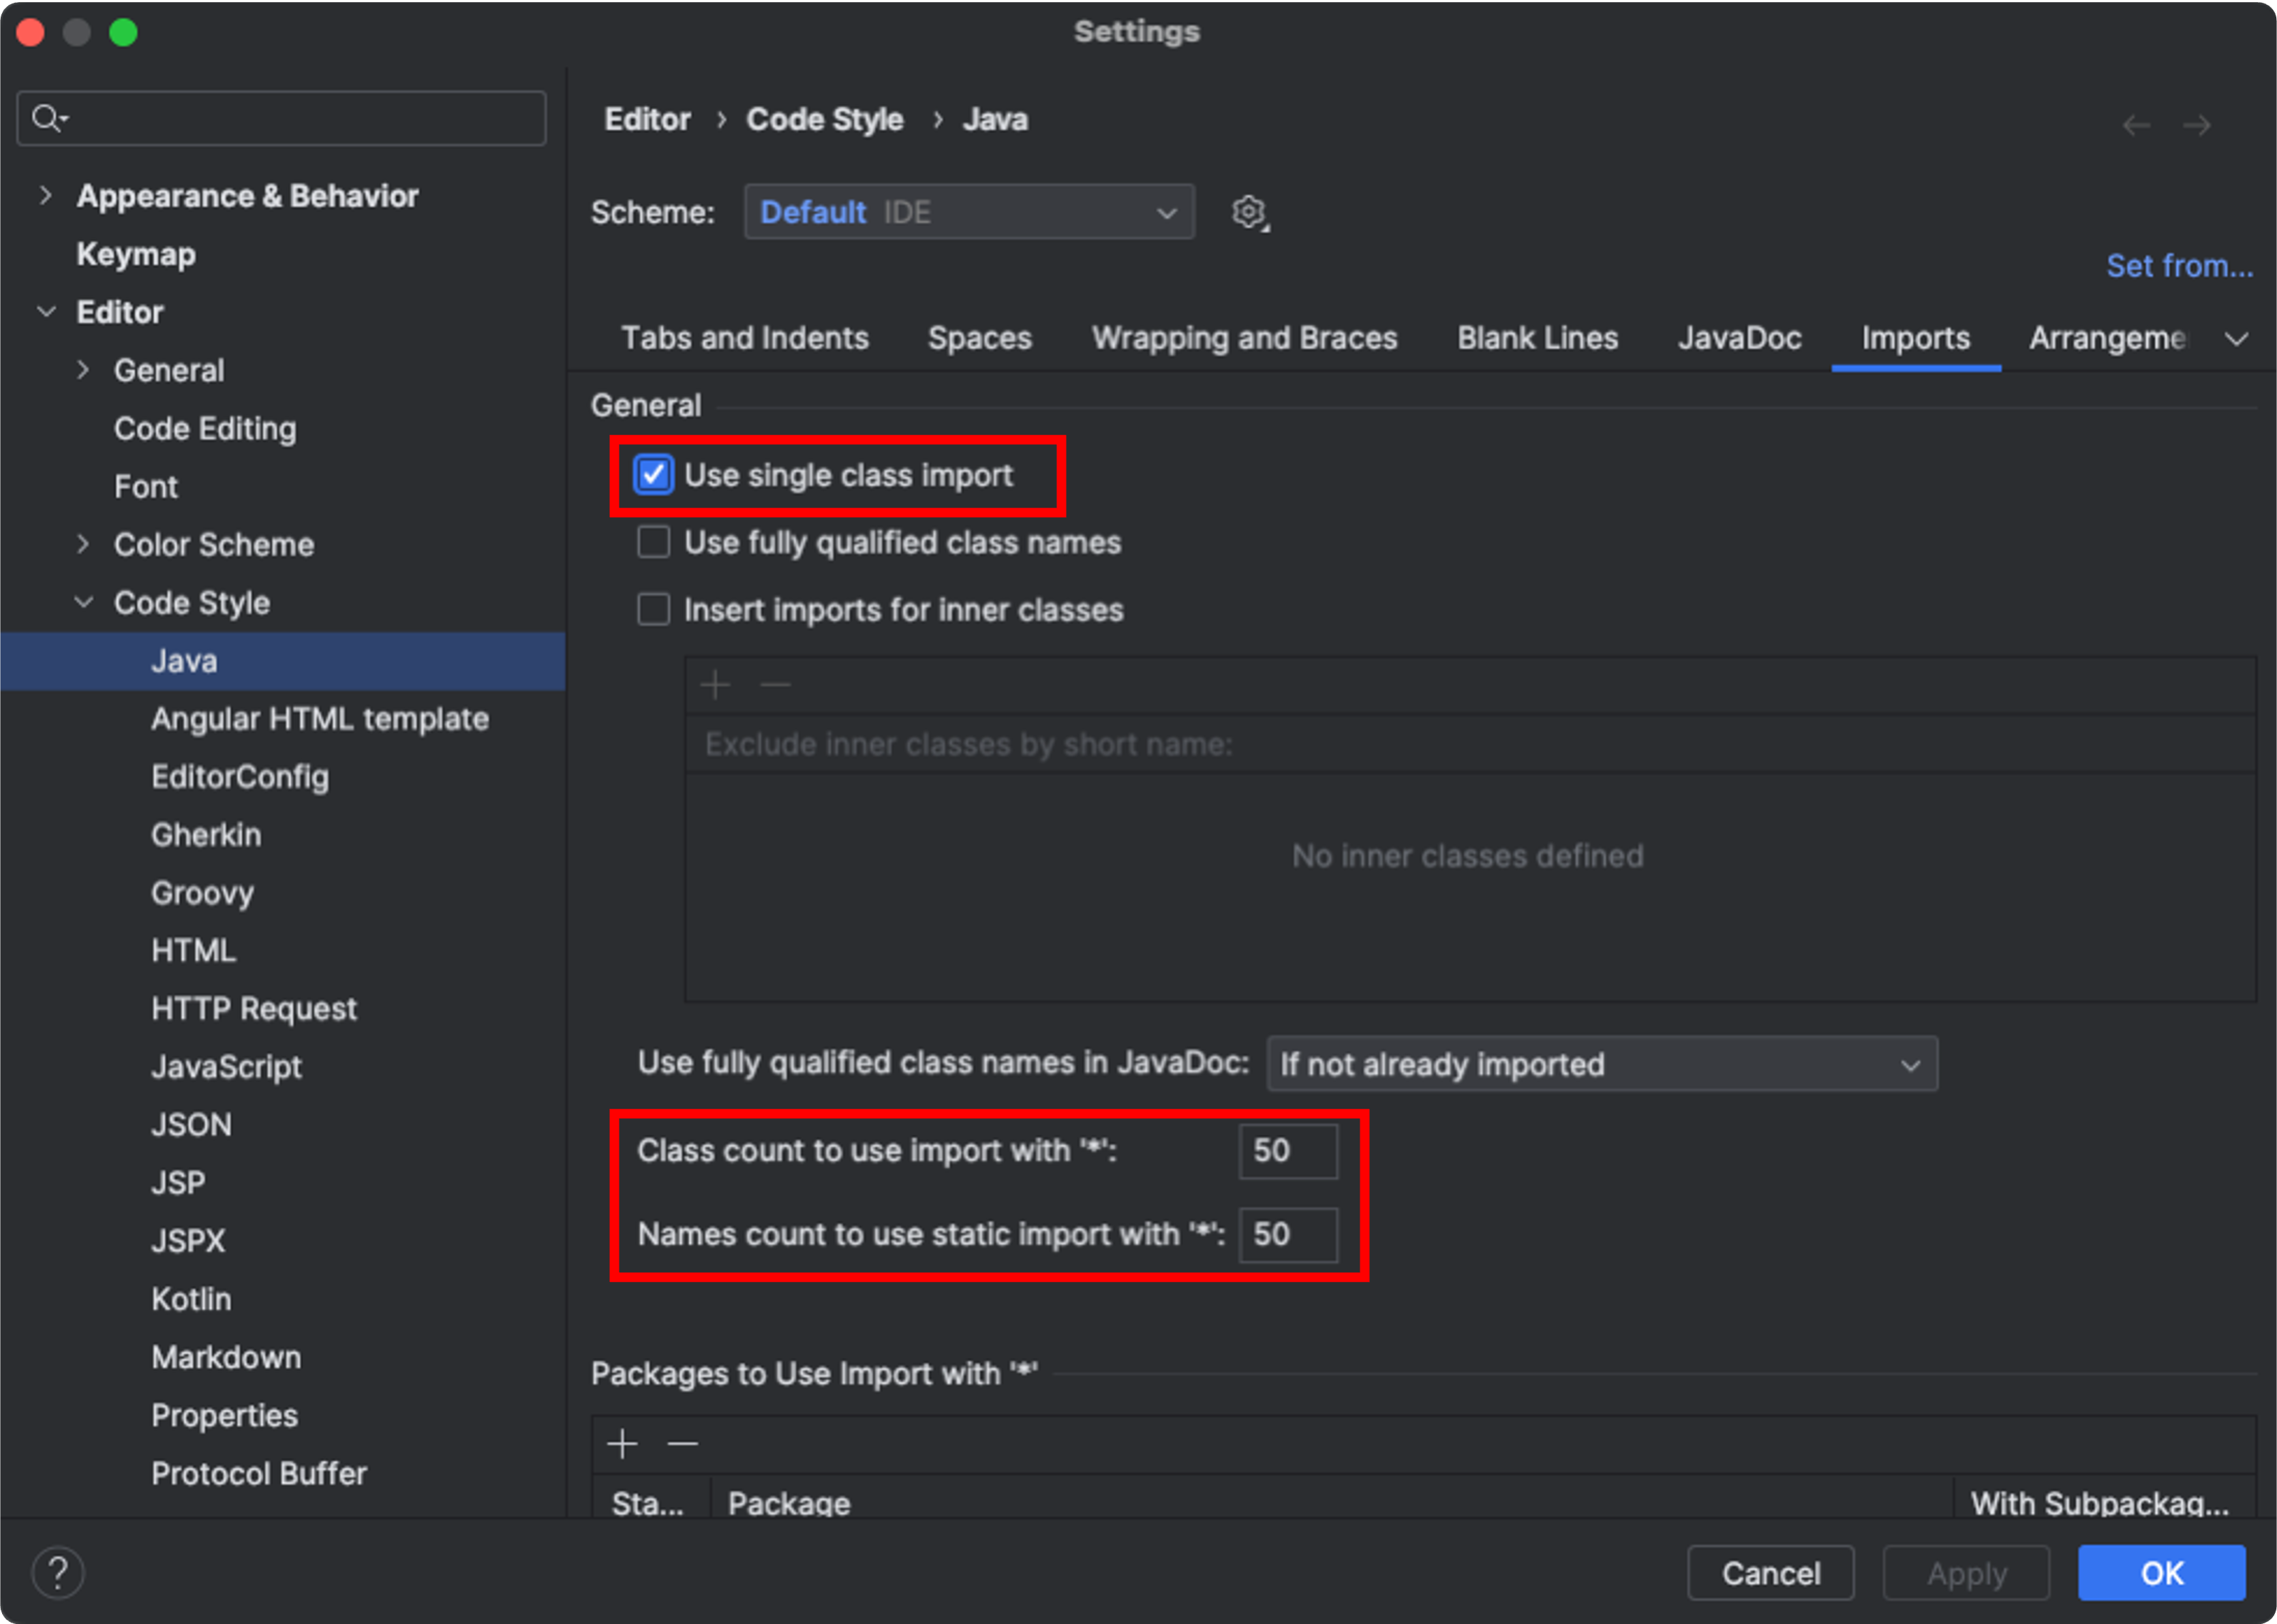This screenshot has height=1624, width=2277.
Task: Uncheck Use single class import
Action: [653, 475]
